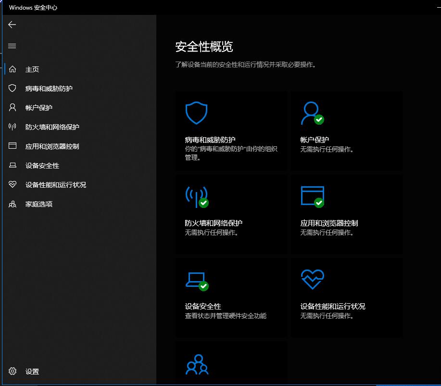
Task: Go back using the arrow at top left
Action: point(12,25)
